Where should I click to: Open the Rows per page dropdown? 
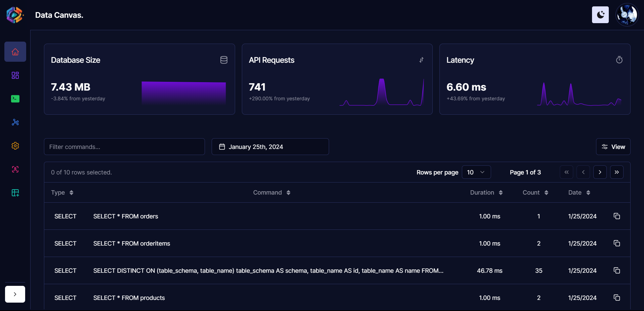pyautogui.click(x=476, y=172)
